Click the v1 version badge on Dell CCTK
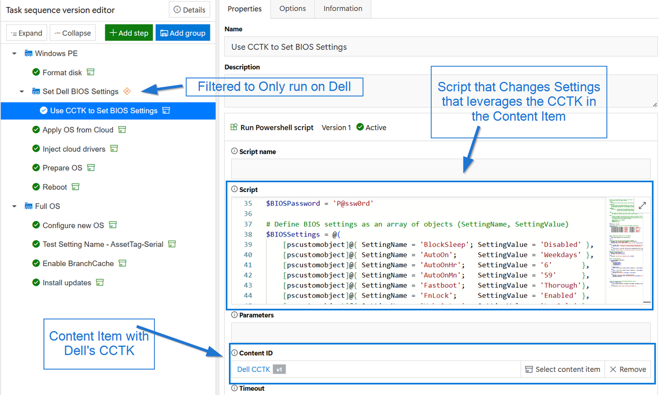Image resolution: width=659 pixels, height=395 pixels. 280,369
